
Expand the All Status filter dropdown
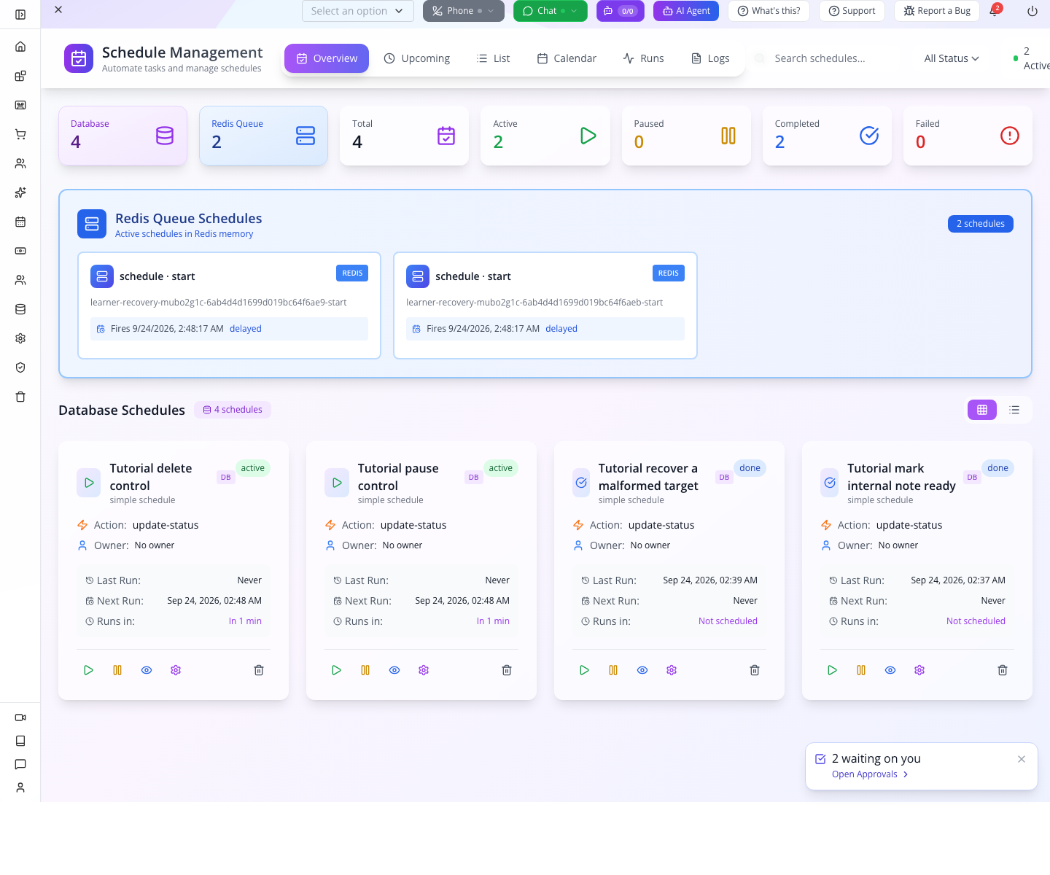point(952,58)
